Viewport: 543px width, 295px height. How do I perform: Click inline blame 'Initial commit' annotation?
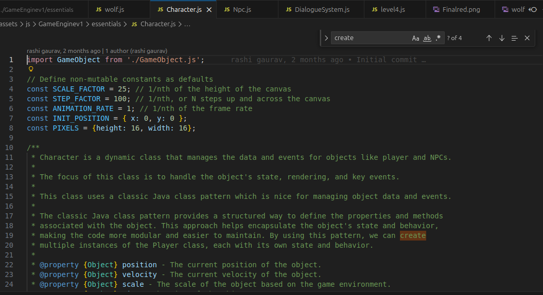[387, 60]
